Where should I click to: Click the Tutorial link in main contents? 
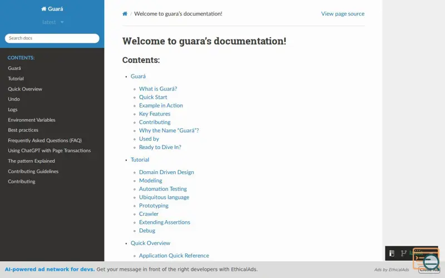(140, 160)
